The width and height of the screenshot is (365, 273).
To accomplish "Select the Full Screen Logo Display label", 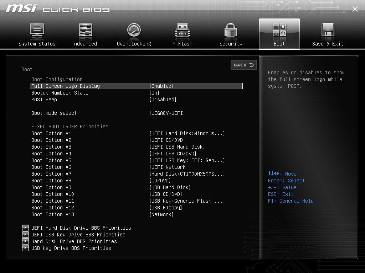I will pyautogui.click(x=66, y=86).
